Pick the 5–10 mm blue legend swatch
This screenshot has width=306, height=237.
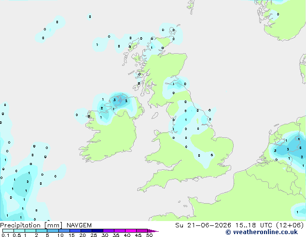(x=53, y=231)
